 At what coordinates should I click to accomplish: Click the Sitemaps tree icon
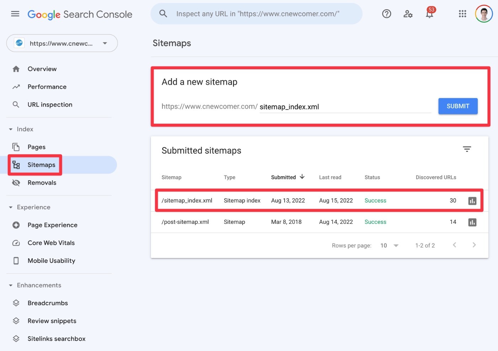[x=16, y=165]
